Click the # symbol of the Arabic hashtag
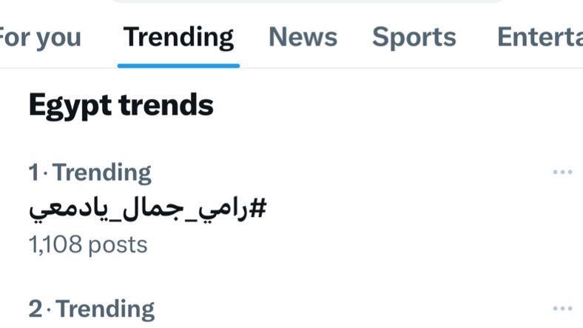This screenshot has width=583, height=328. click(257, 209)
